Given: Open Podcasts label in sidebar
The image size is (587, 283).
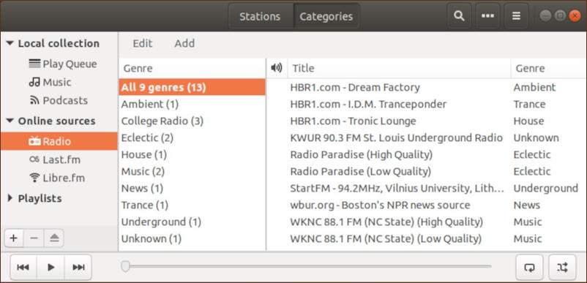Looking at the screenshot, I should coord(65,100).
